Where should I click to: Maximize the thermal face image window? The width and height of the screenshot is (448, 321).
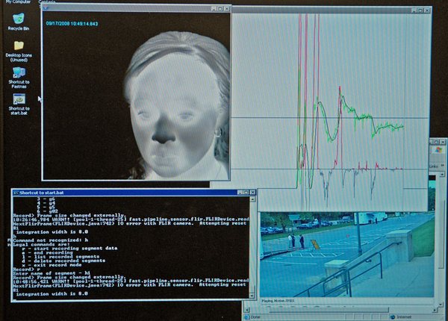[219, 8]
